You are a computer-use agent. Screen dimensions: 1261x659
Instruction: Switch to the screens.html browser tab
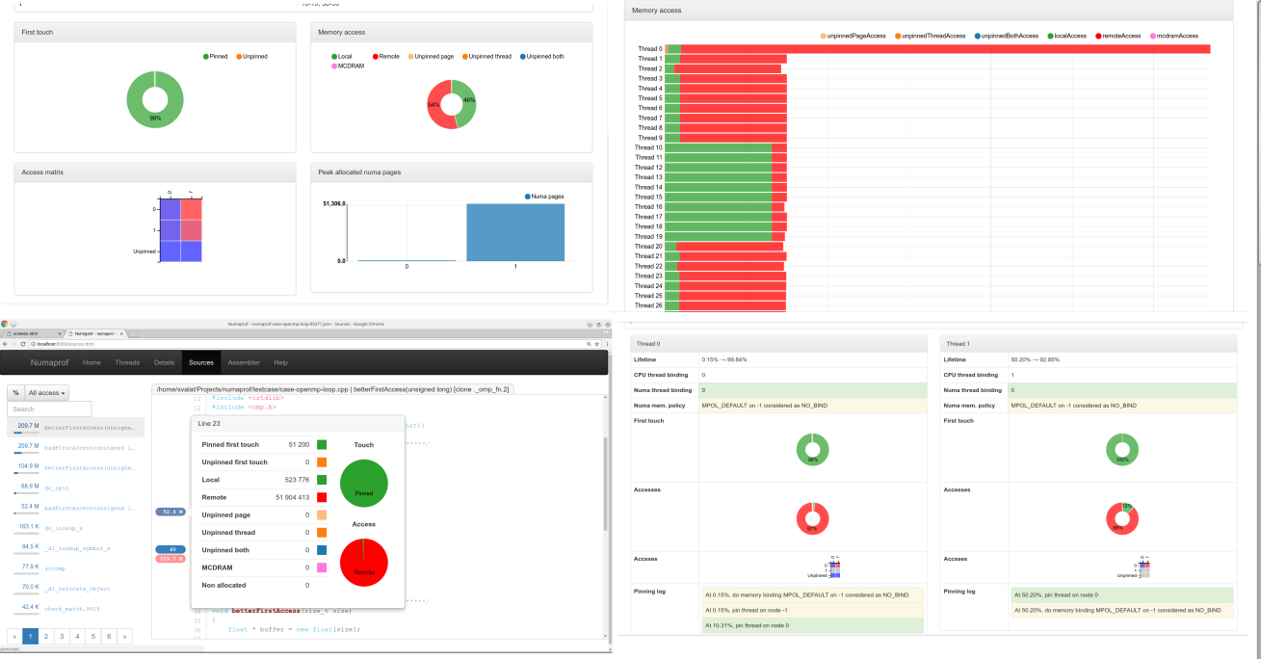(x=32, y=333)
